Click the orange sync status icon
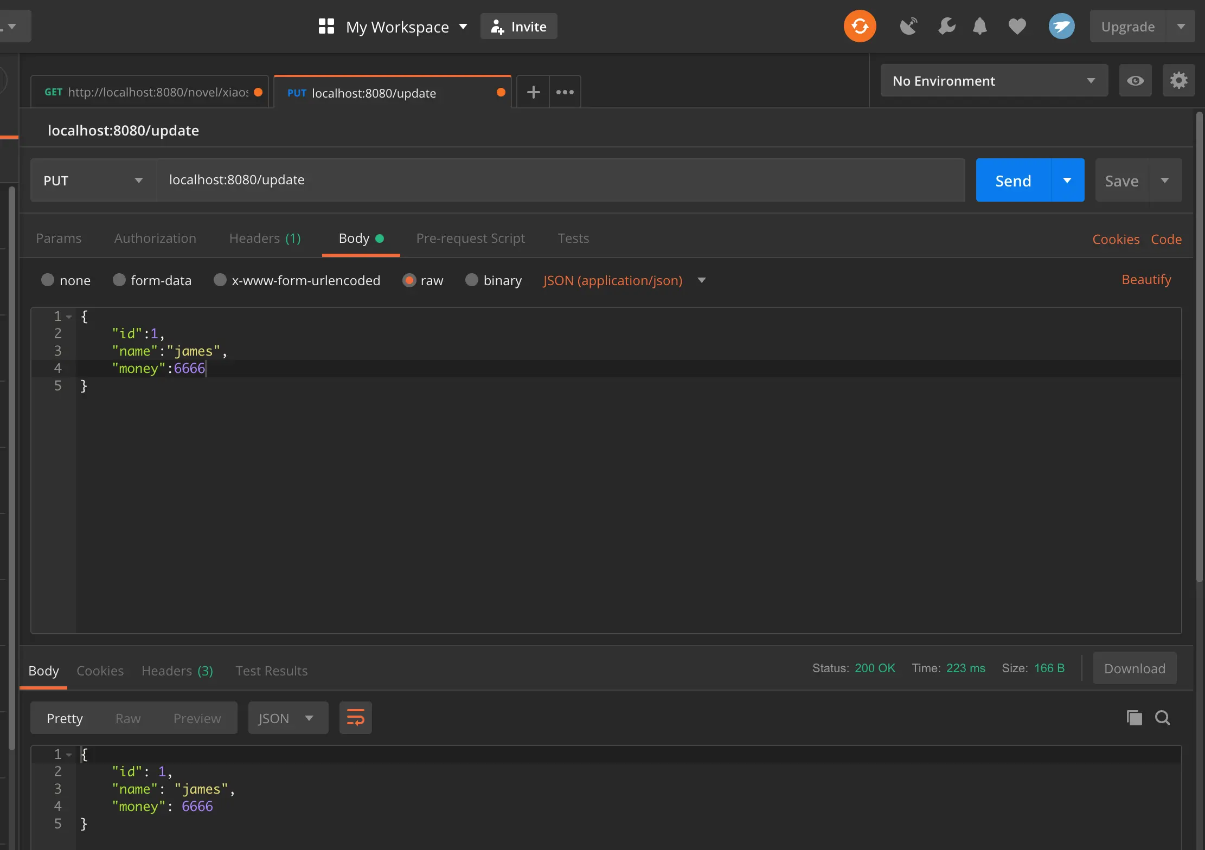 860,26
